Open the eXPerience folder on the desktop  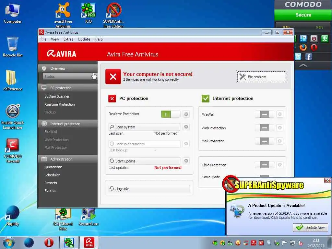point(13,80)
